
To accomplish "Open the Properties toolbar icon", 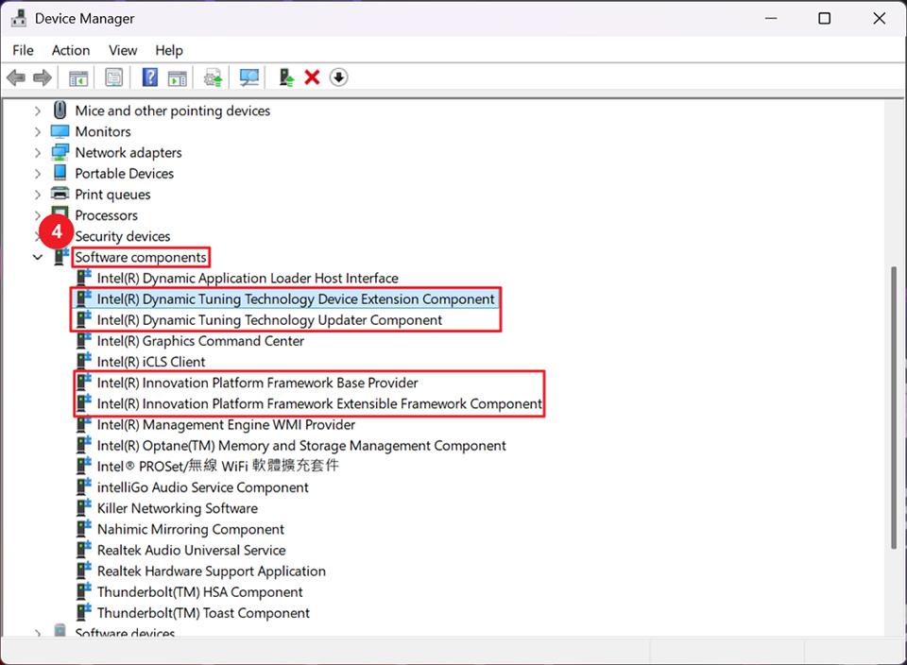I will coord(114,77).
